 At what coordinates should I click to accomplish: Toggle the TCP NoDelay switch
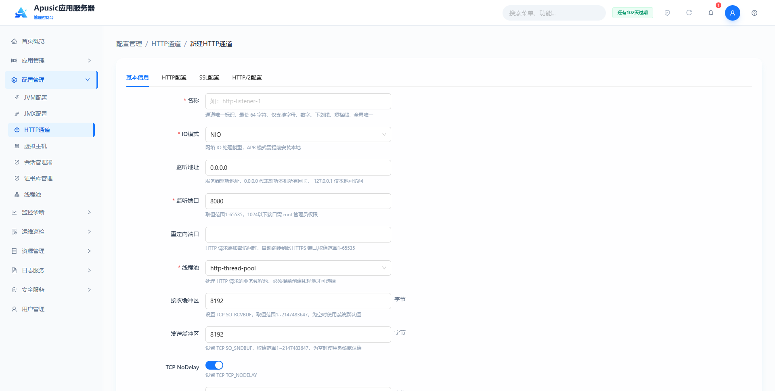click(214, 365)
